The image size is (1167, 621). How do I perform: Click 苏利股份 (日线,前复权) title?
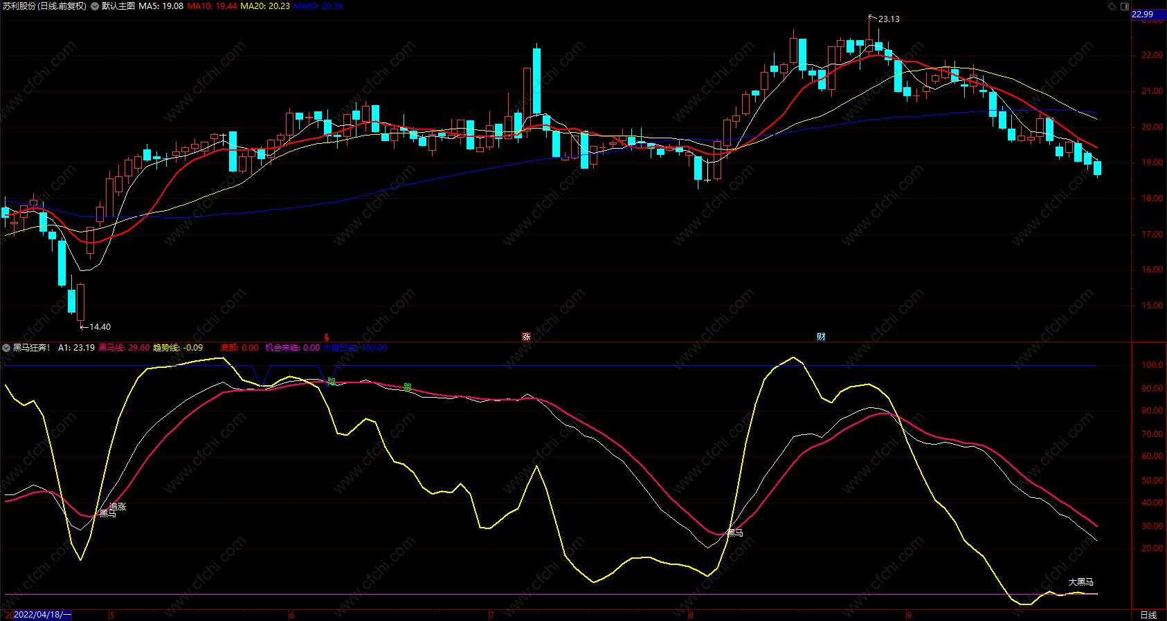pyautogui.click(x=44, y=6)
